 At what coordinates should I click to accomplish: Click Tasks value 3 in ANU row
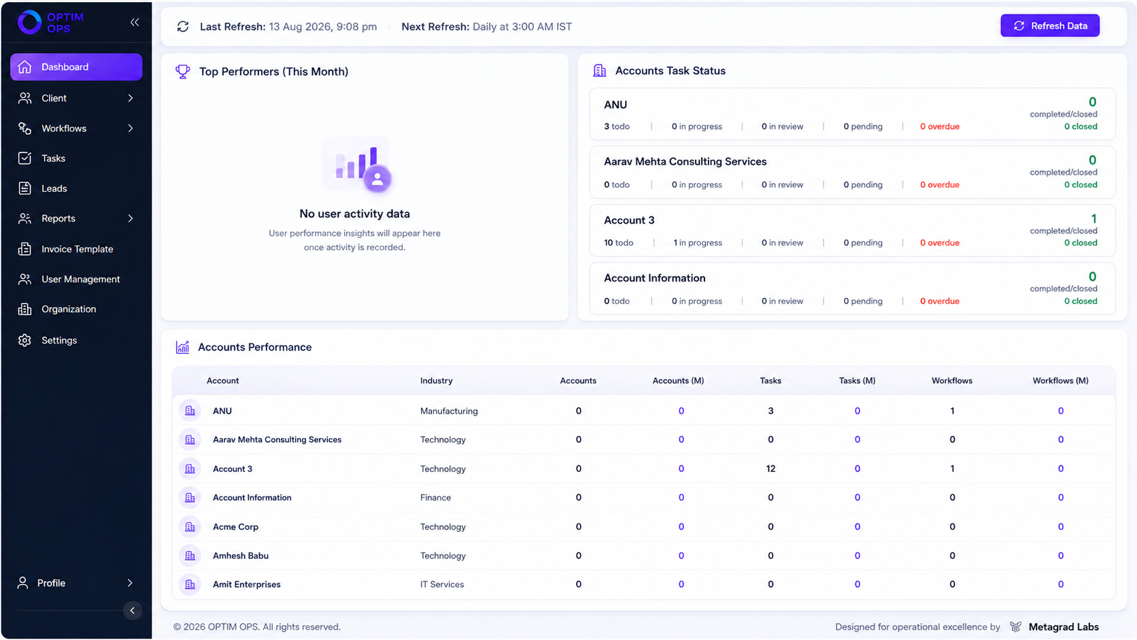point(770,411)
